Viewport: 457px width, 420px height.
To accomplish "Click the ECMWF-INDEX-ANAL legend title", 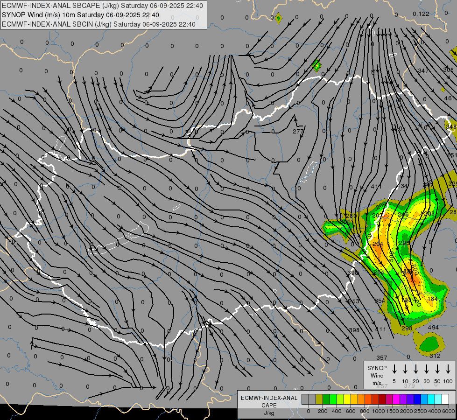I will click(x=269, y=398).
